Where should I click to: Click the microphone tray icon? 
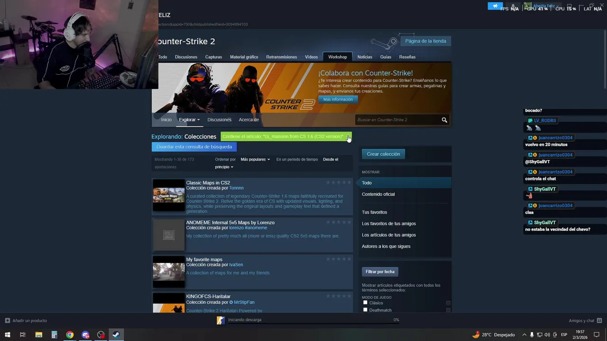[x=532, y=335]
